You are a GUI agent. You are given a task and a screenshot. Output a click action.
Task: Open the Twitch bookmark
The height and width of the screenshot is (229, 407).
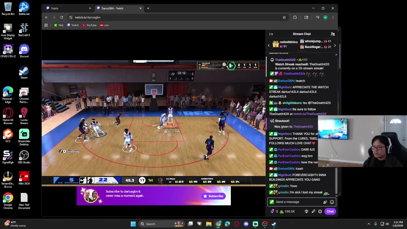coord(73,25)
